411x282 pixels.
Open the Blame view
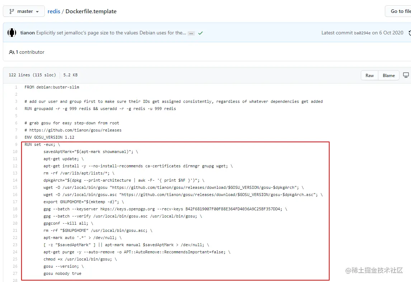(388, 75)
